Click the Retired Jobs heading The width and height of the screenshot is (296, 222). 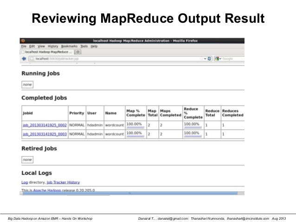39,148
